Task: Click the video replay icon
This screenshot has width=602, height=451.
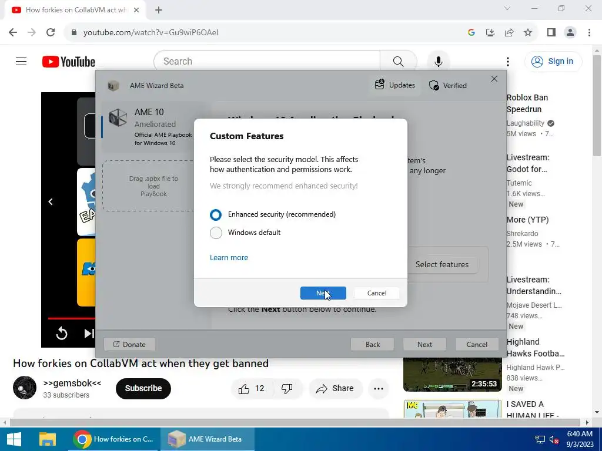Action: (62, 334)
